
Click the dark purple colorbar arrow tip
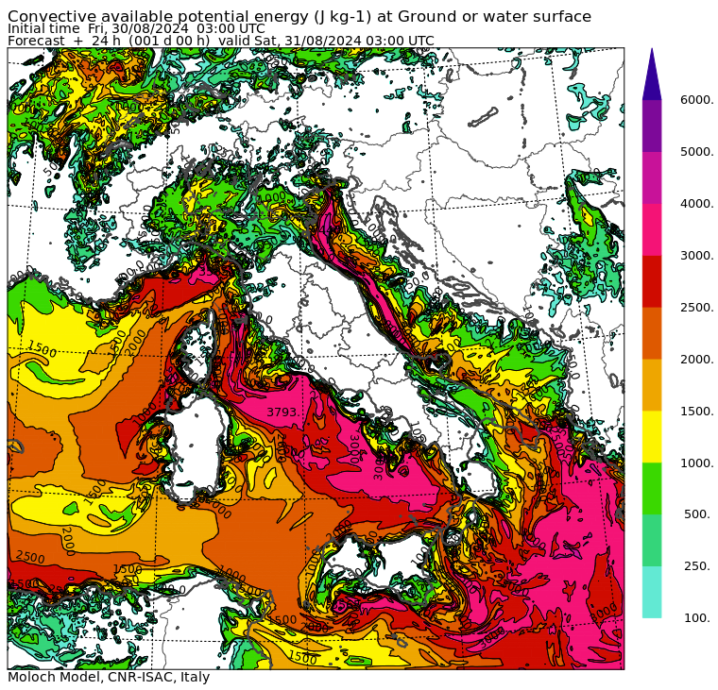pyautogui.click(x=652, y=75)
